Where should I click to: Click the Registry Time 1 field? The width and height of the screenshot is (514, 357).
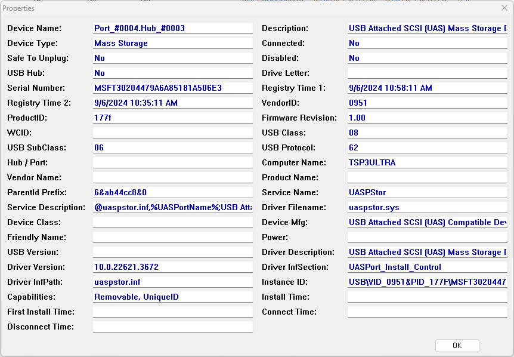point(428,88)
